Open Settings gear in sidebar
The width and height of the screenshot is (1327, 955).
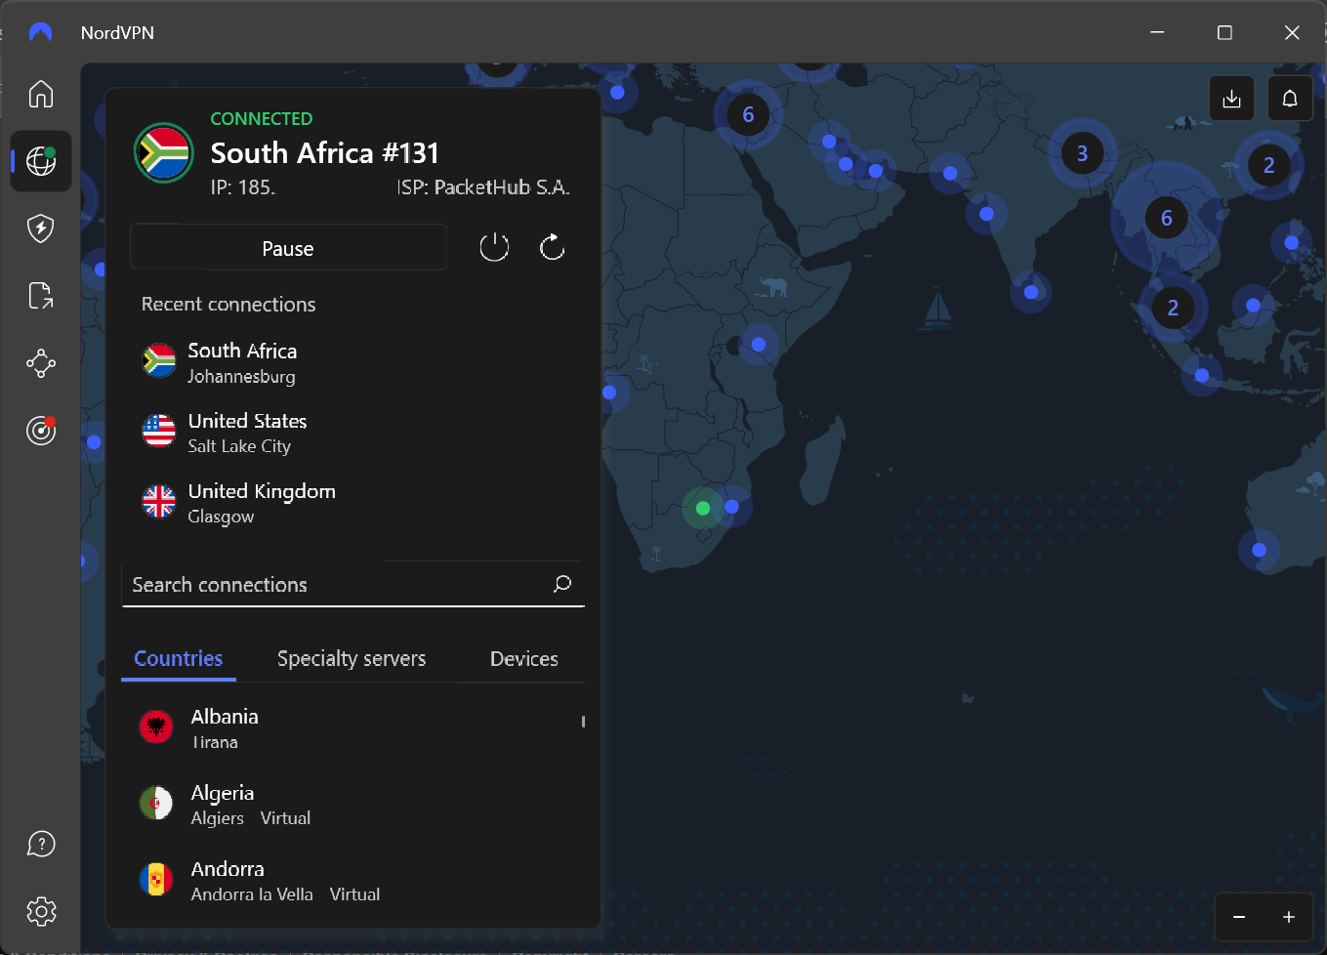[x=41, y=912]
